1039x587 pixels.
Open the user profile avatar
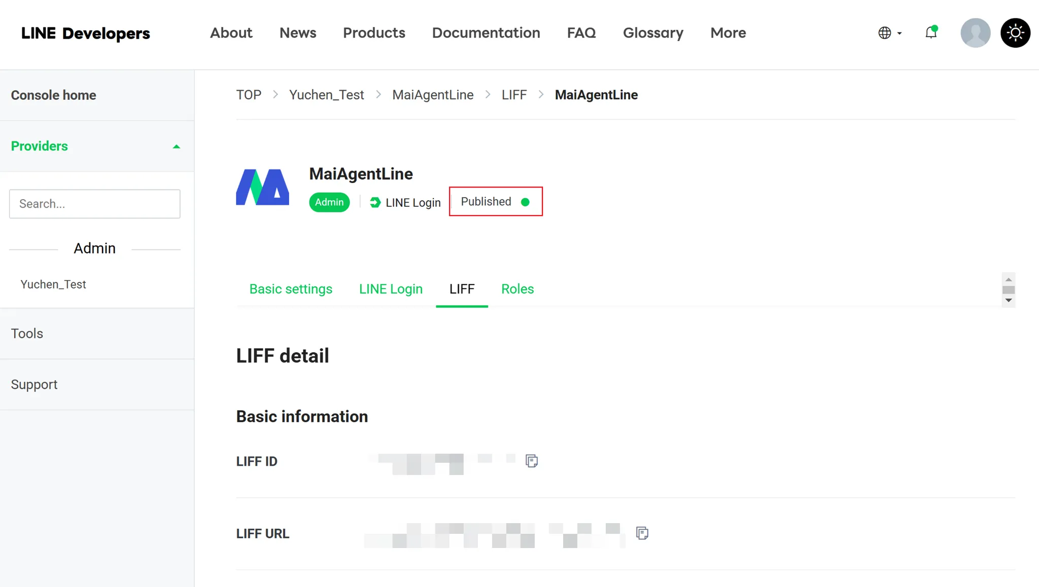tap(975, 33)
